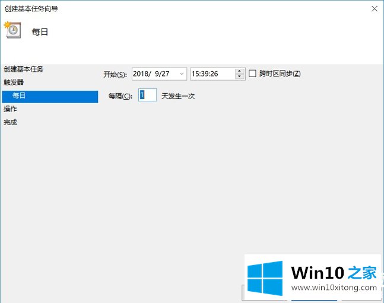
Task: Select the 触发器 wizard step
Action: click(14, 82)
